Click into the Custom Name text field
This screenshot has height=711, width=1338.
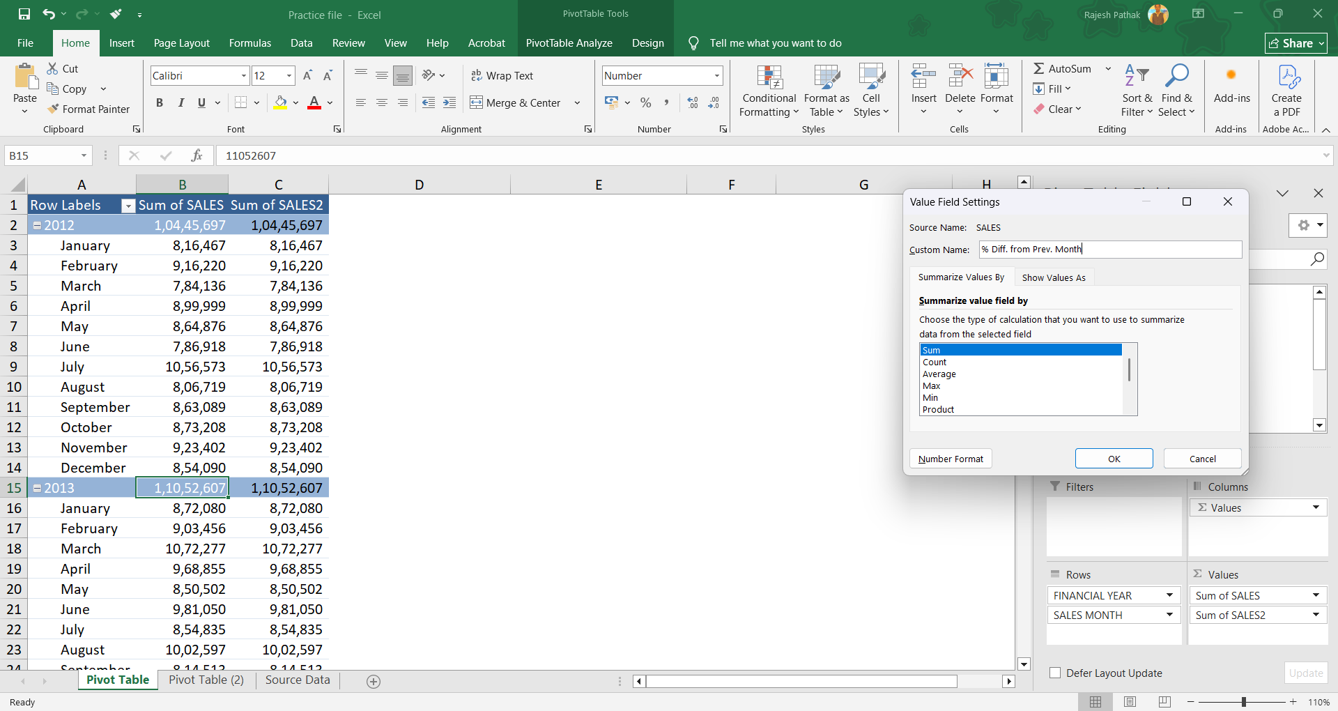click(x=1109, y=250)
